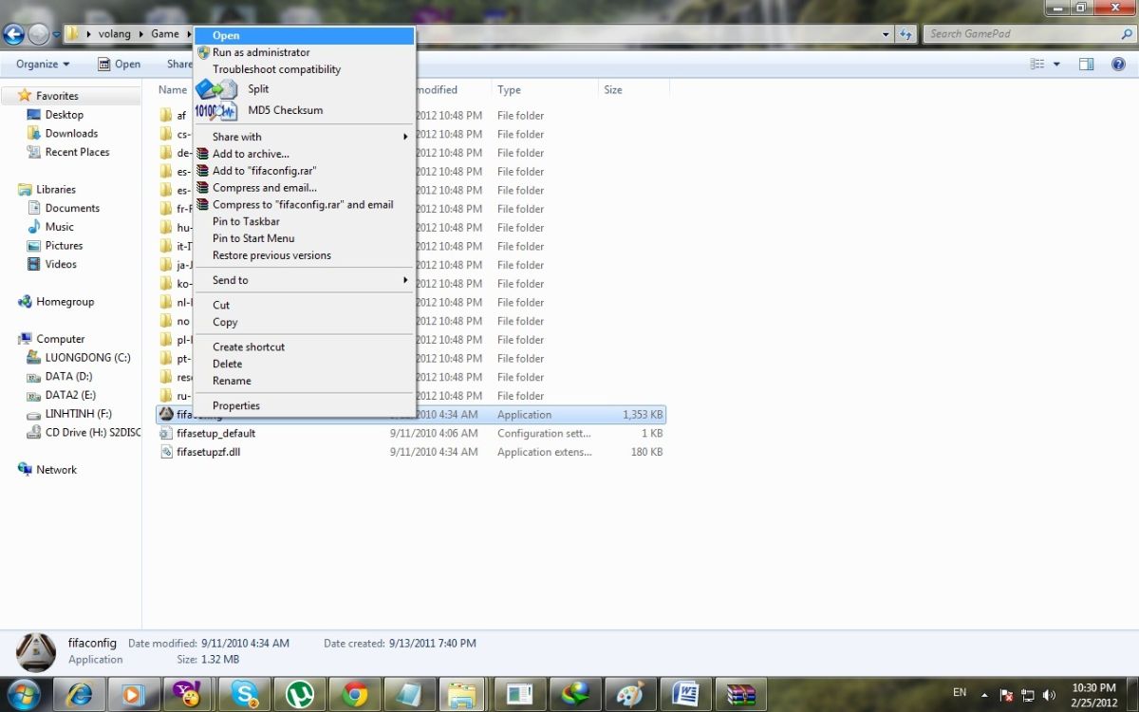Select Pin to Start Menu
The width and height of the screenshot is (1139, 712).
(304, 238)
